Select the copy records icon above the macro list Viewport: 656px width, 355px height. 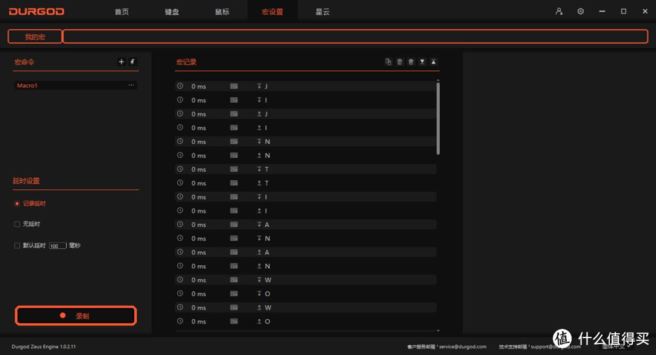388,61
